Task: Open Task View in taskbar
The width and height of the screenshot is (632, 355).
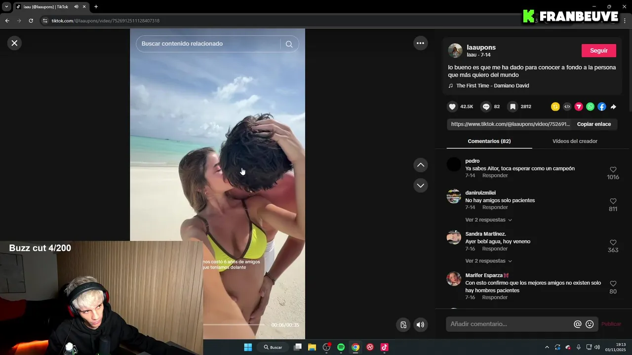Action: [x=298, y=347]
